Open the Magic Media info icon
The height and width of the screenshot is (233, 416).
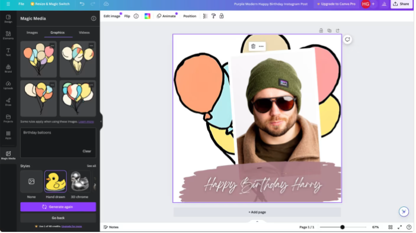[94, 18]
